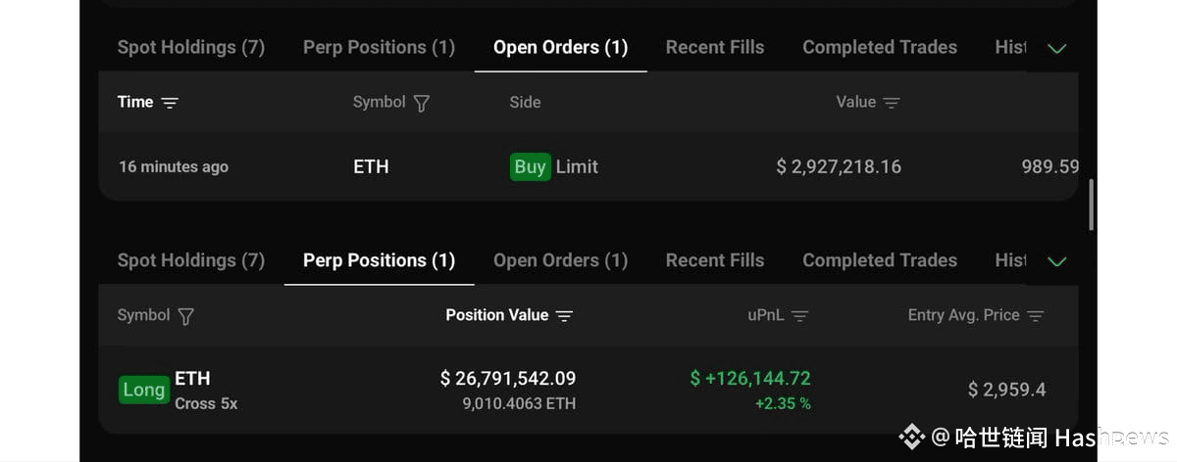Click the green Buy badge on the ETH order

click(x=530, y=166)
